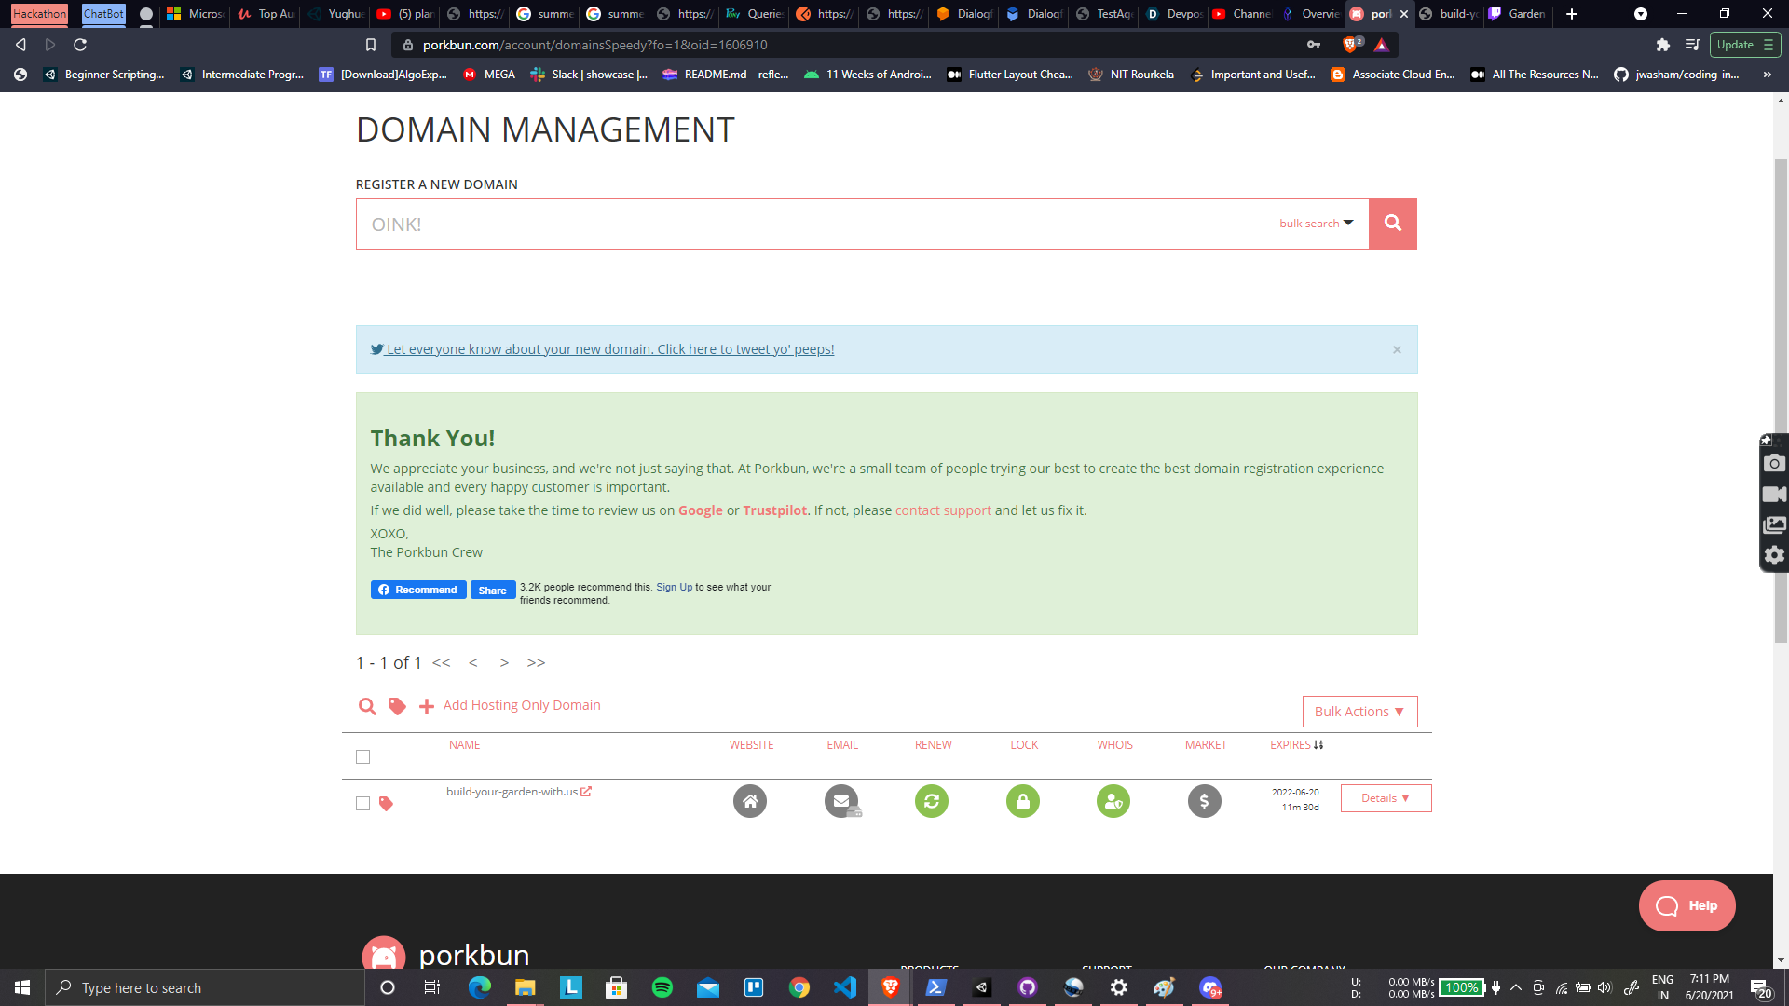Click Add Hosting Only Domain

tap(521, 705)
